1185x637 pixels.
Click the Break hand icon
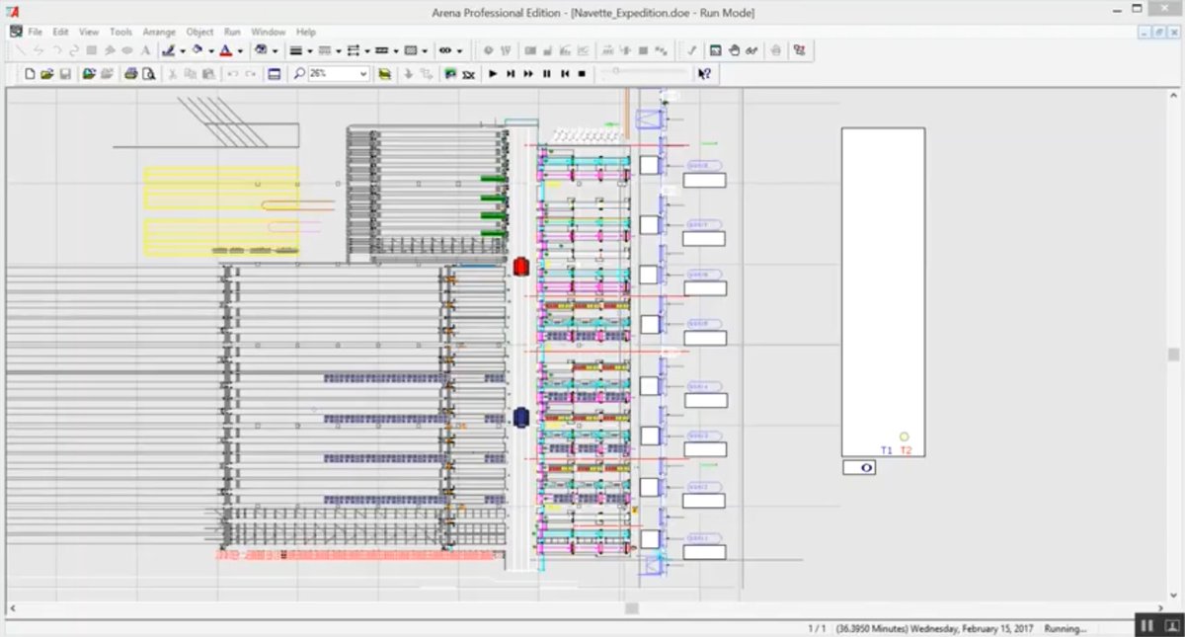pos(734,50)
